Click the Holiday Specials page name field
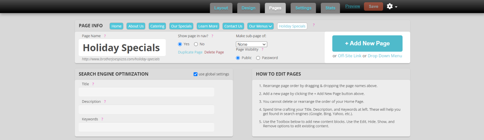The height and width of the screenshot is (140, 484). [x=122, y=48]
